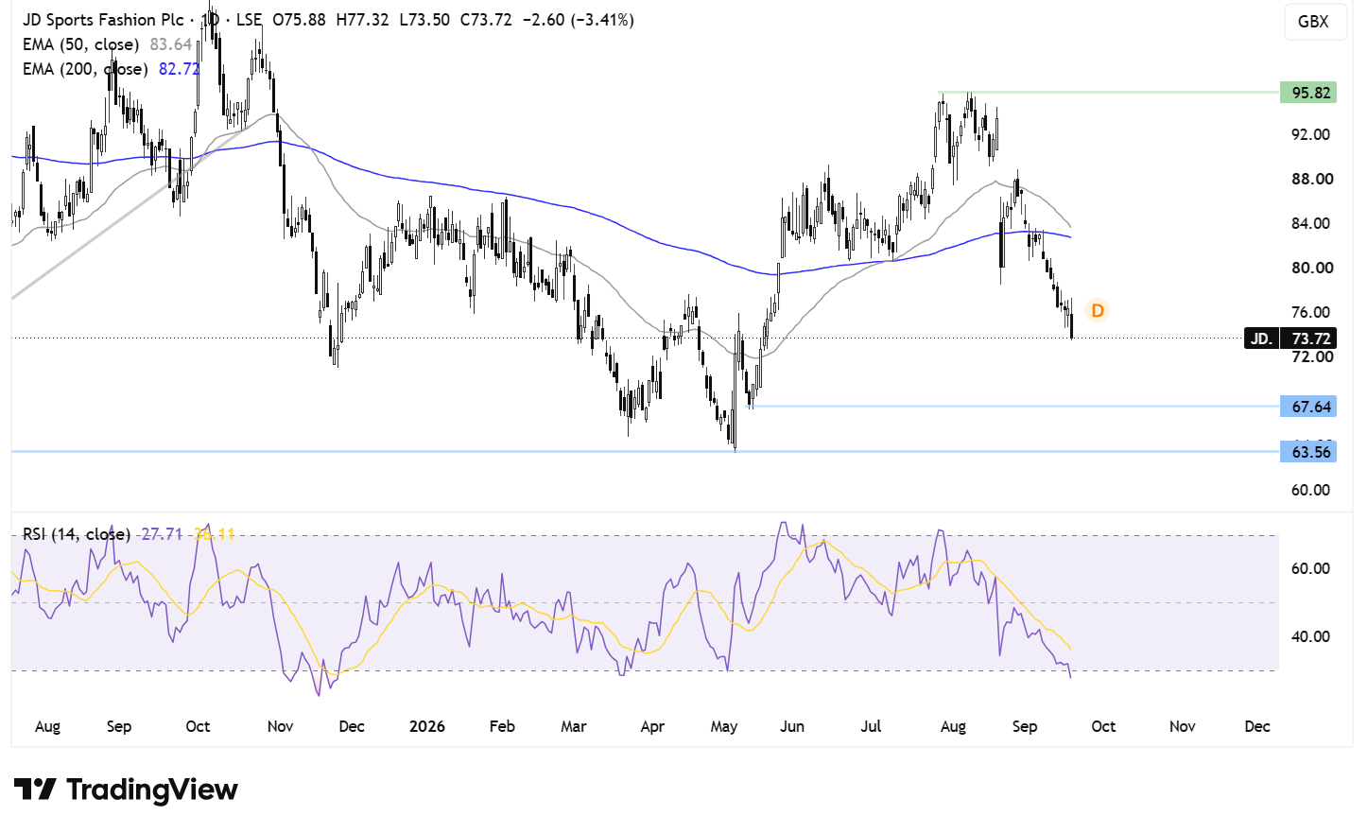This screenshot has width=1367, height=816.
Task: Click the Feb label on time axis
Action: (x=502, y=726)
